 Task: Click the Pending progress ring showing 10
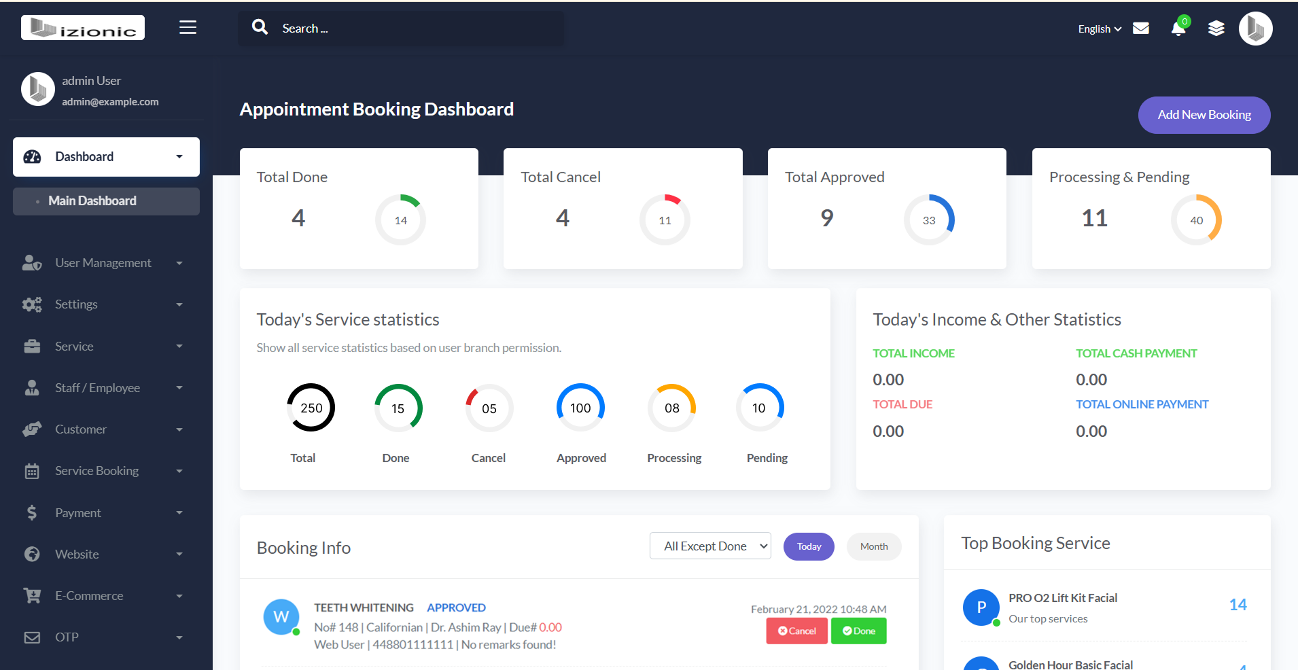pyautogui.click(x=759, y=408)
